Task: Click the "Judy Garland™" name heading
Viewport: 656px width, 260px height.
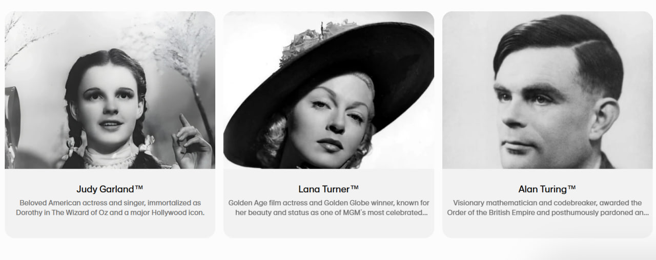Action: (110, 189)
